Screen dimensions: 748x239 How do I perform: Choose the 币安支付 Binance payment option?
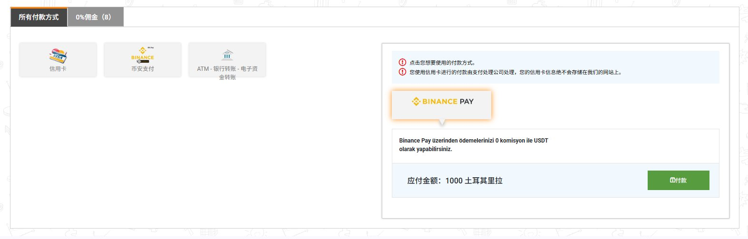(x=143, y=60)
